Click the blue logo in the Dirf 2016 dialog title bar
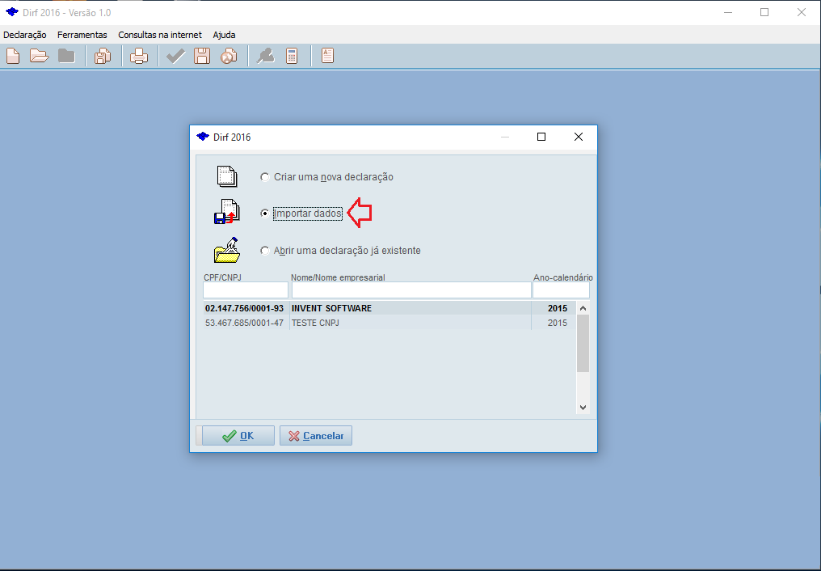821x571 pixels. 203,137
